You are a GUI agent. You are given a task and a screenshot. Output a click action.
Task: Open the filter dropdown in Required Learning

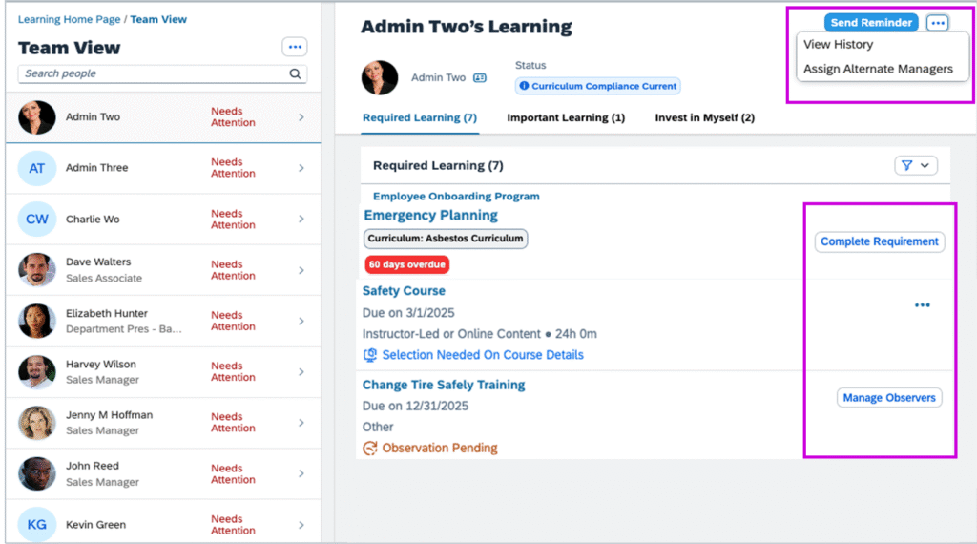915,166
